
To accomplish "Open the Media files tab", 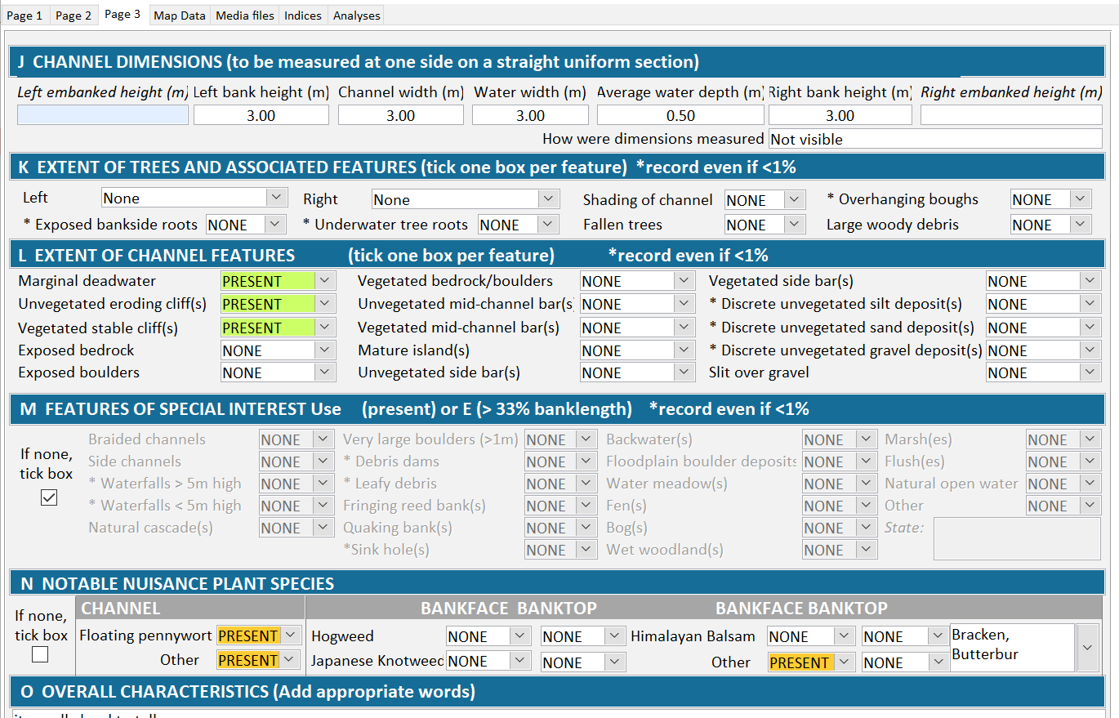I will point(244,16).
